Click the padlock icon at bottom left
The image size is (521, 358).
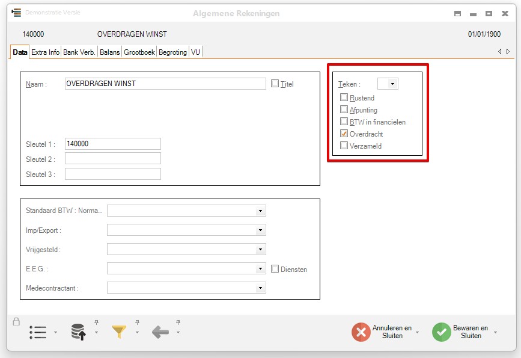point(16,321)
